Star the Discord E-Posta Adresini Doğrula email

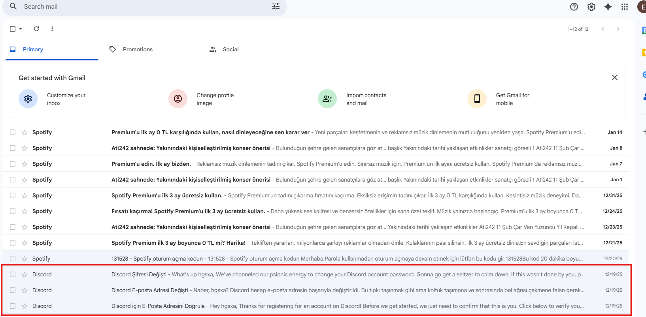coord(25,306)
